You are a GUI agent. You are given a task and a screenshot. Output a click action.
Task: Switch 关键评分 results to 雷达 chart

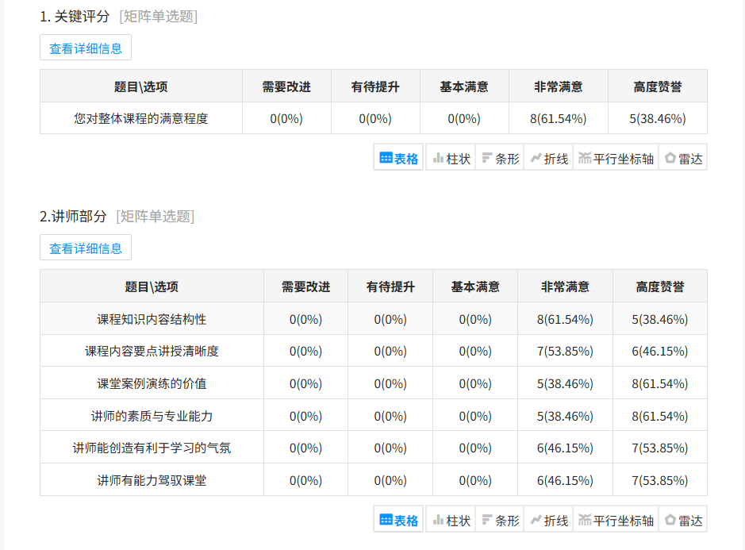coord(683,158)
